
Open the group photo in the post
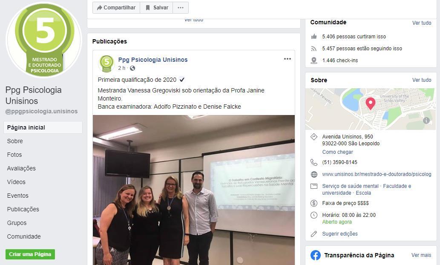tap(194, 190)
